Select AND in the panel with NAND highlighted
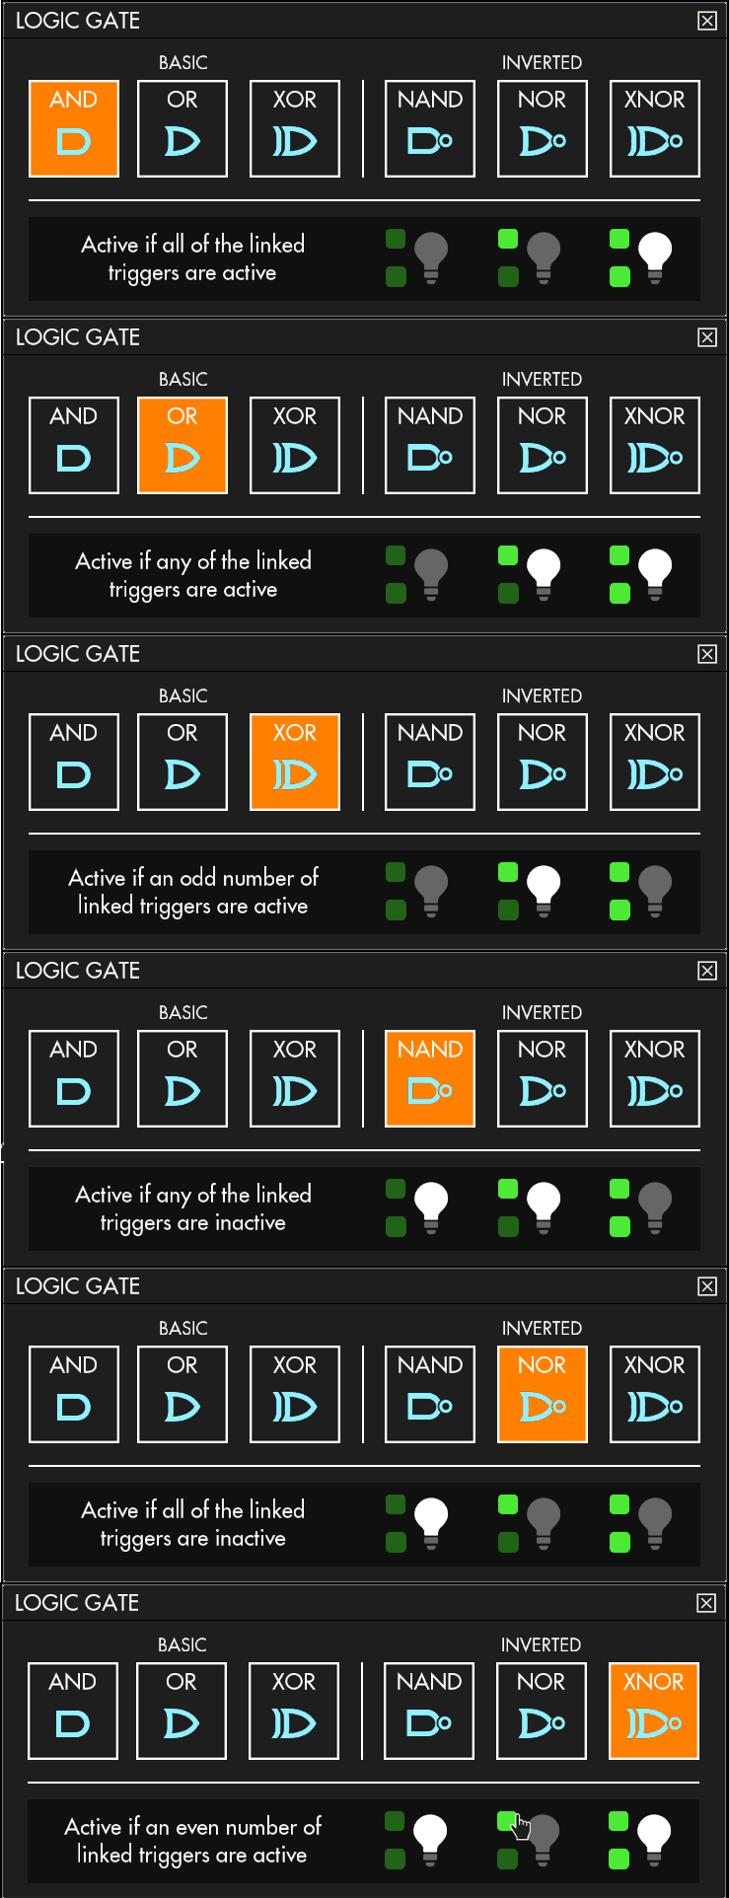 (74, 1079)
